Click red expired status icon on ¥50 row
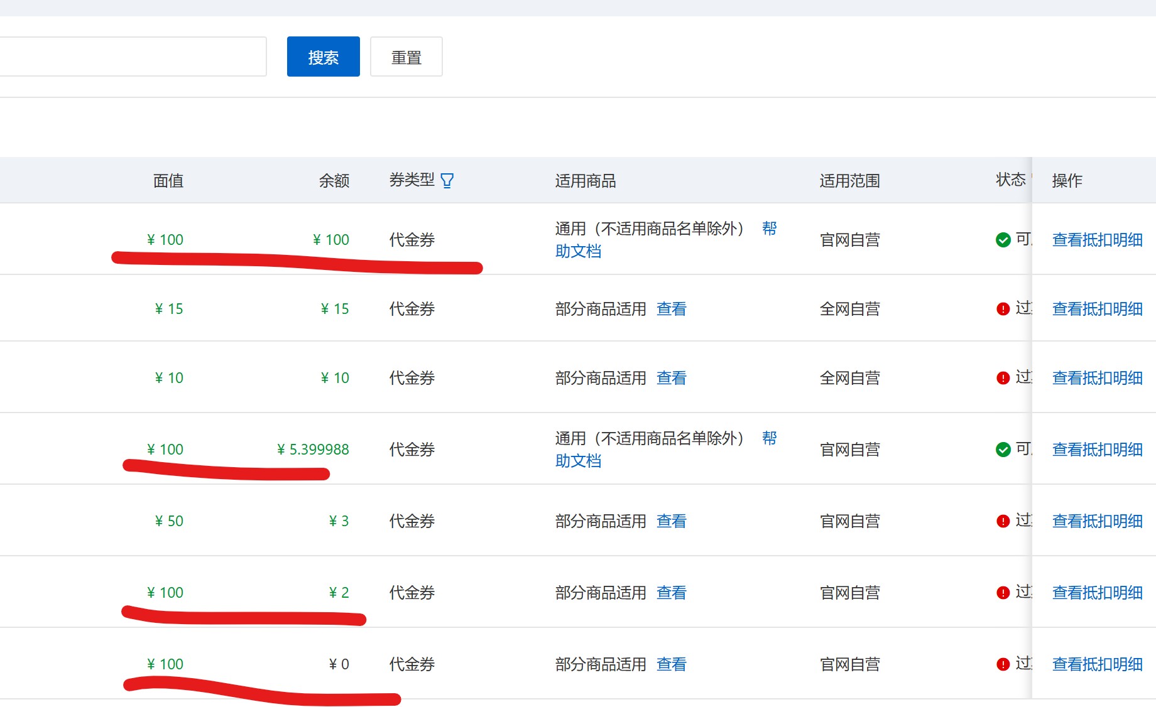 point(1003,521)
